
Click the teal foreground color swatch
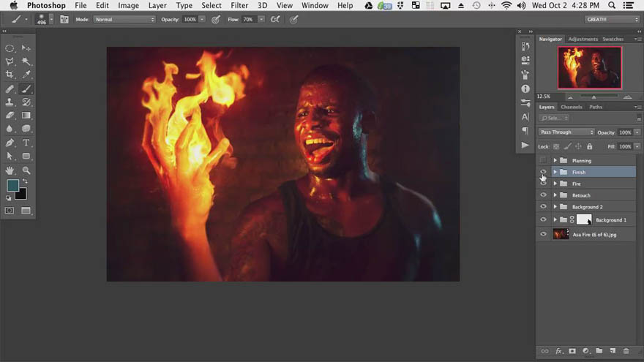pyautogui.click(x=12, y=185)
